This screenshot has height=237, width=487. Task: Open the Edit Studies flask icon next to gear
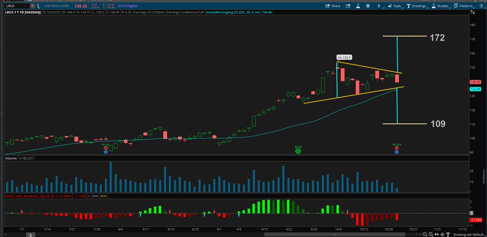(358, 6)
